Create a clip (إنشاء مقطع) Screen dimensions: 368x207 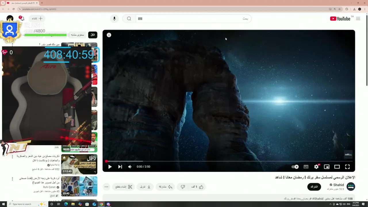124,187
